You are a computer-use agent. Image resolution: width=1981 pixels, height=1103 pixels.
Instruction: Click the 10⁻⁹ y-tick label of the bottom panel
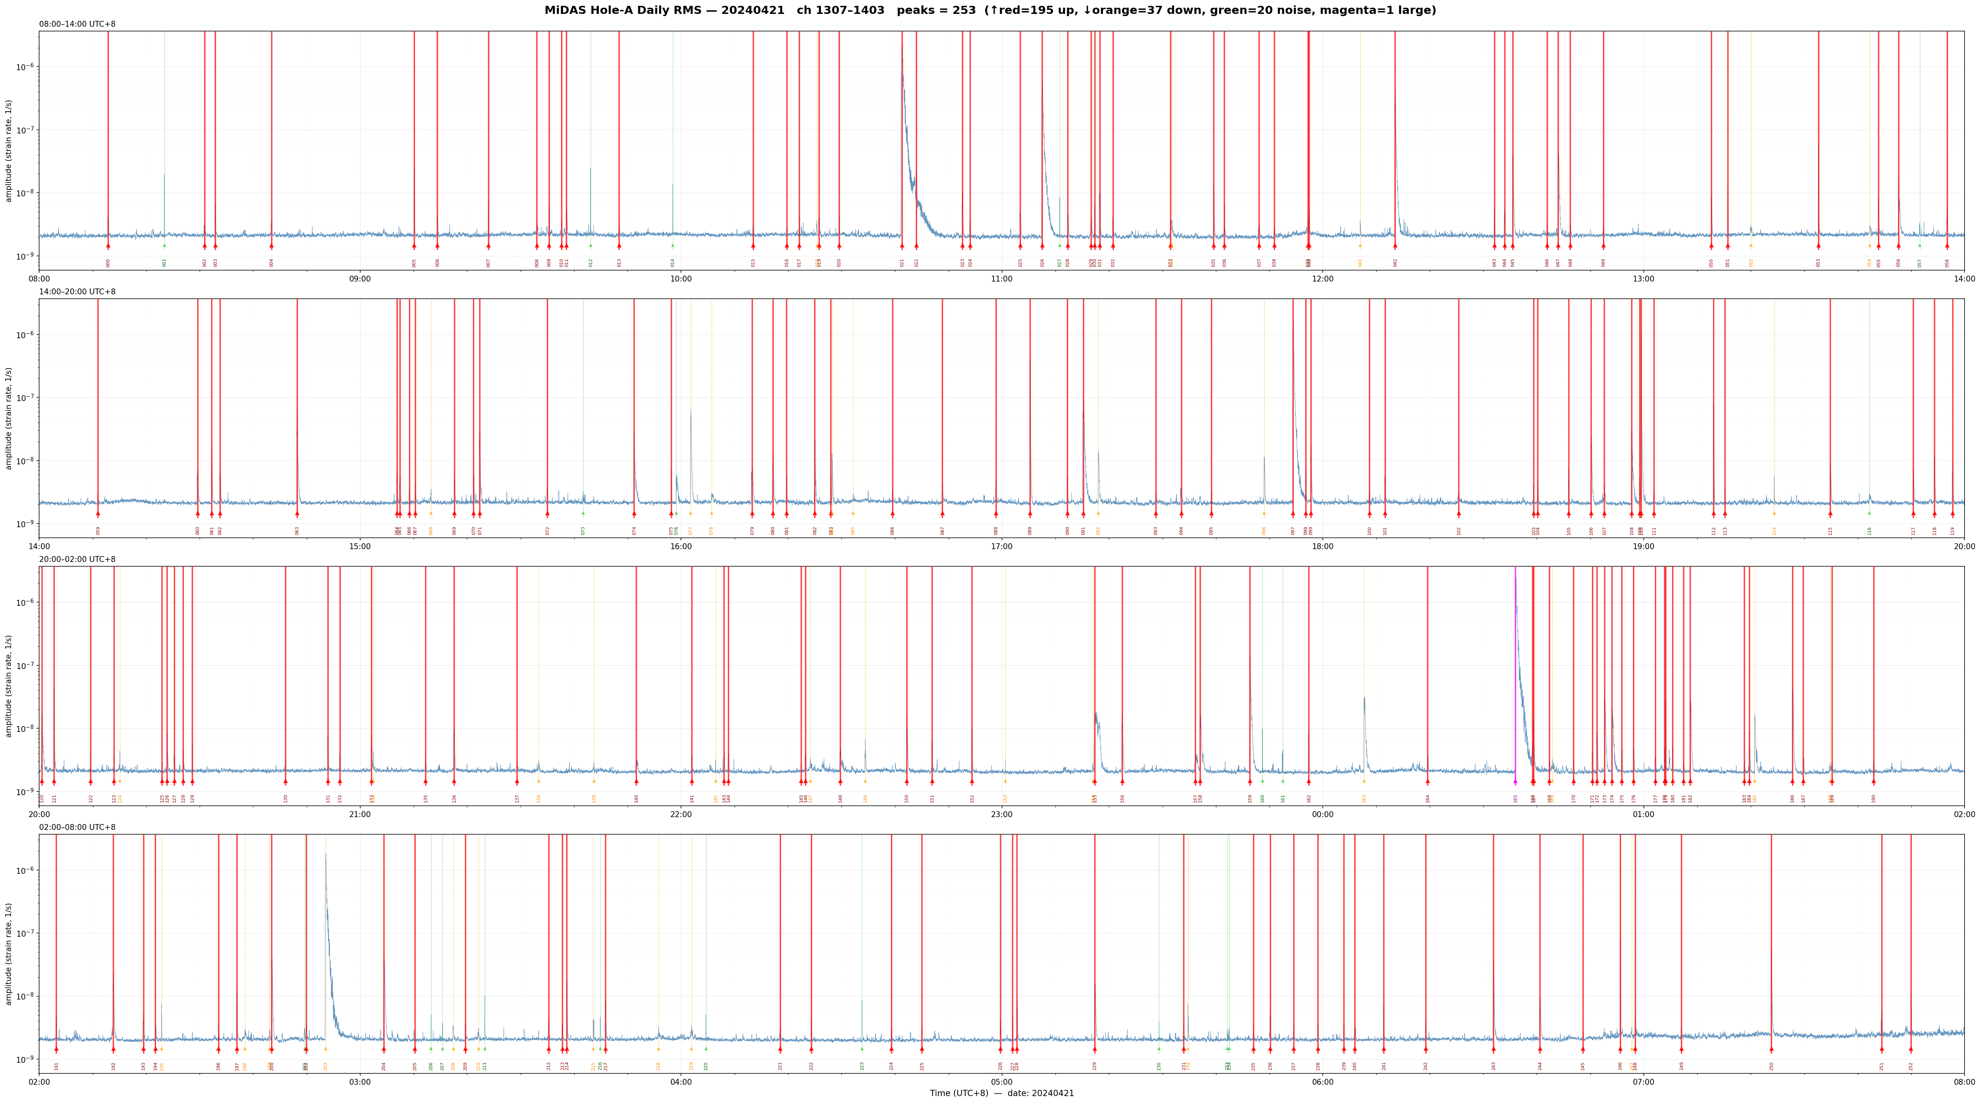coord(25,1059)
